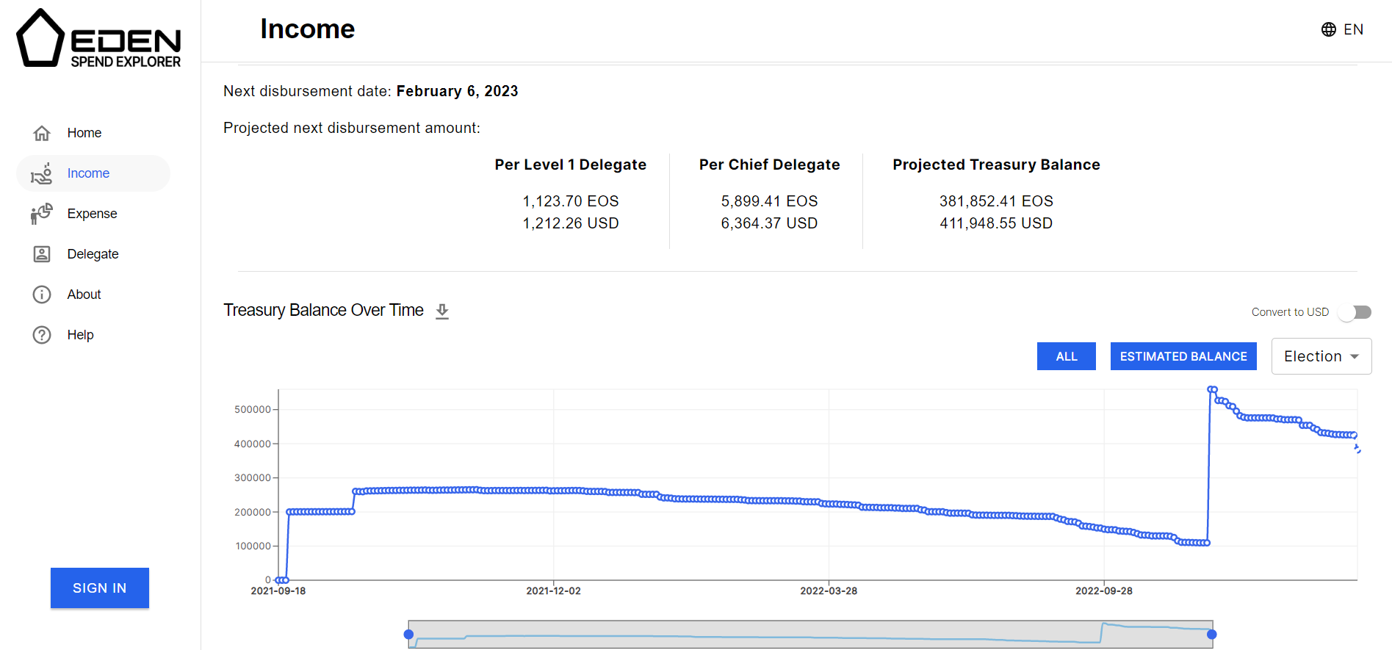
Task: Click the Delegate portrait icon
Action: click(42, 254)
